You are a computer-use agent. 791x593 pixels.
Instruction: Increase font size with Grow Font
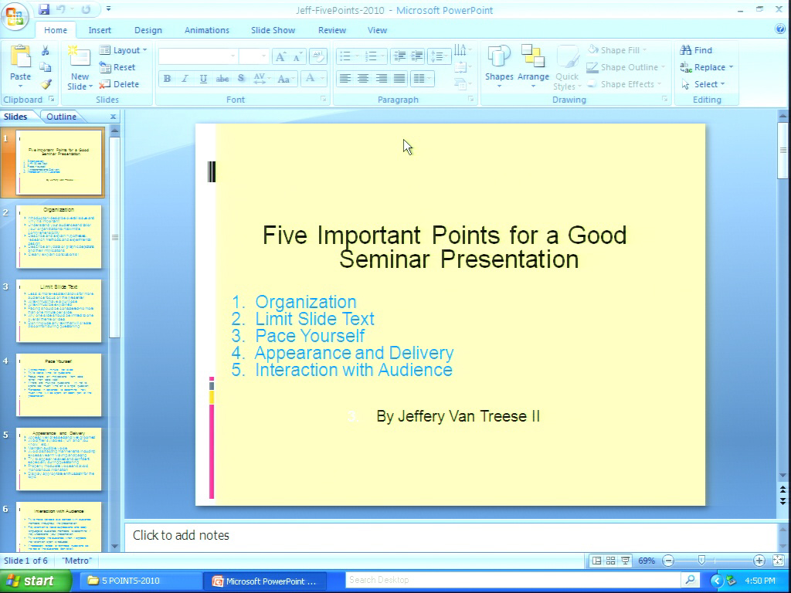(x=280, y=56)
